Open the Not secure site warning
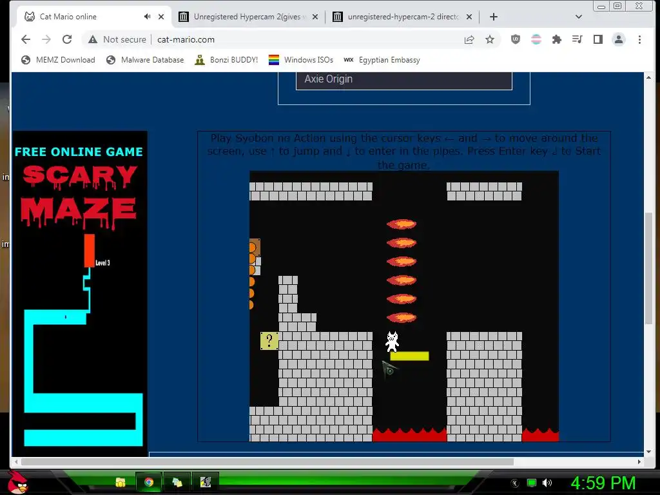The width and height of the screenshot is (660, 495). pos(117,39)
